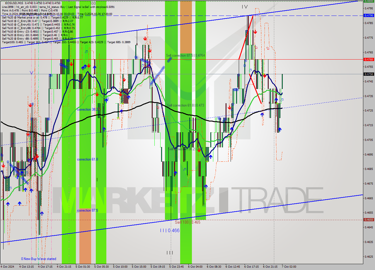Click the red 0.4650 price tag
The image size is (375, 270).
pos(368,220)
